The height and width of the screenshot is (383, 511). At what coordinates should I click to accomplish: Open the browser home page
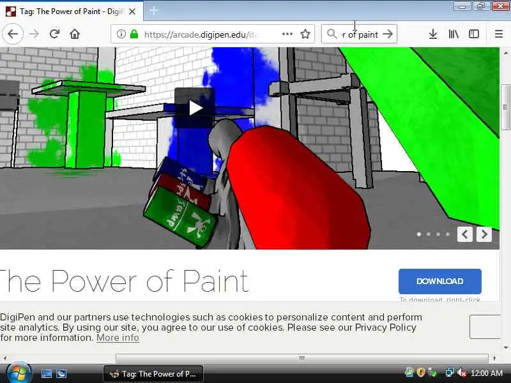(75, 34)
